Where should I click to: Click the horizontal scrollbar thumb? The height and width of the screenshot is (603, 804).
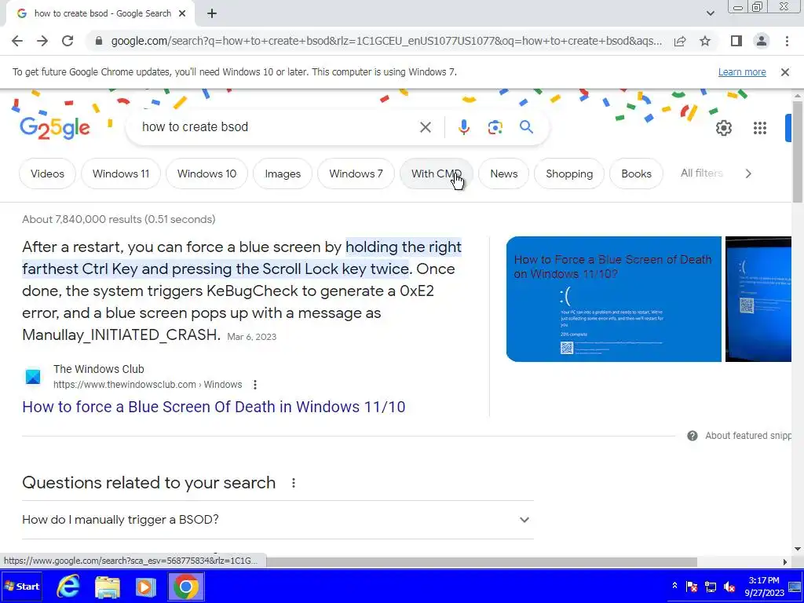coord(481,562)
